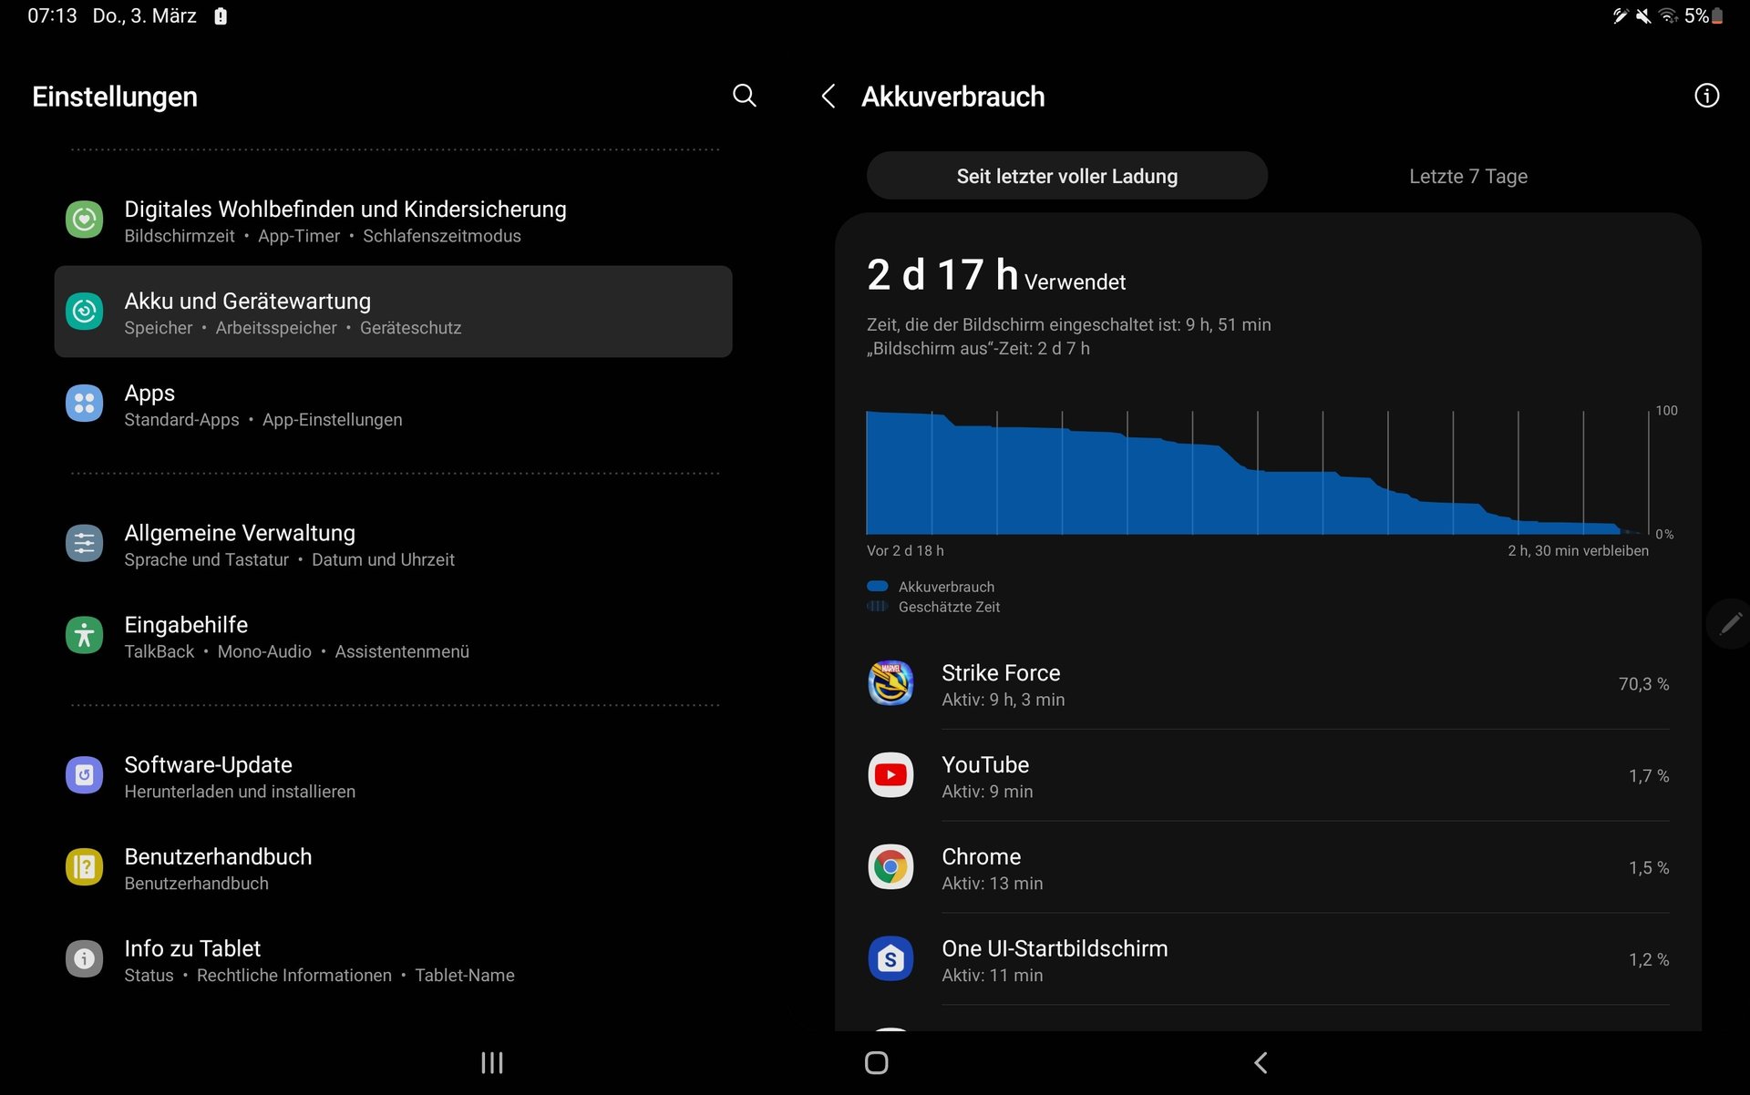Screen dimensions: 1750x1095
Task: Select the Seit letzter voller Ladung tab
Action: tap(1066, 176)
